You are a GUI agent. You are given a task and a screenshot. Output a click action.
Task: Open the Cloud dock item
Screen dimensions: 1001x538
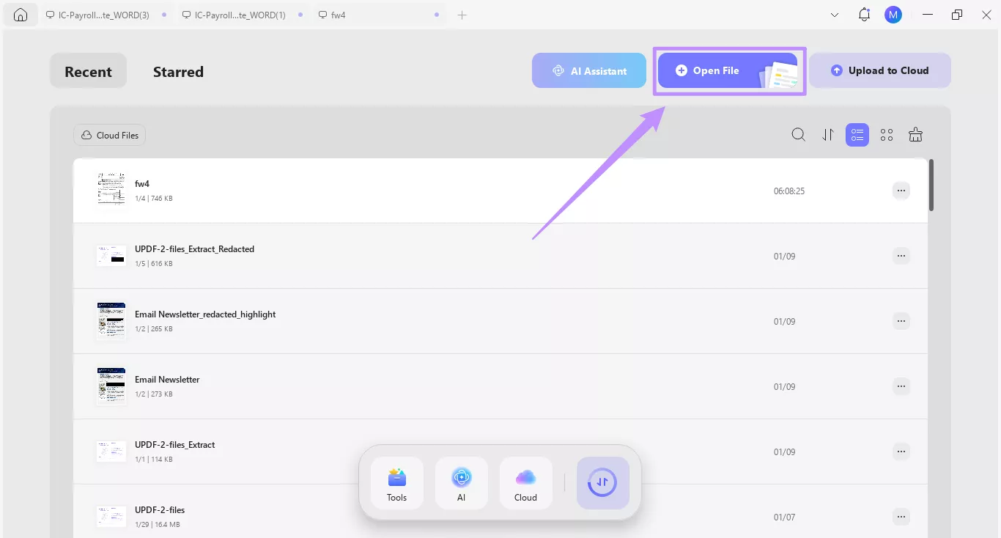pos(526,483)
